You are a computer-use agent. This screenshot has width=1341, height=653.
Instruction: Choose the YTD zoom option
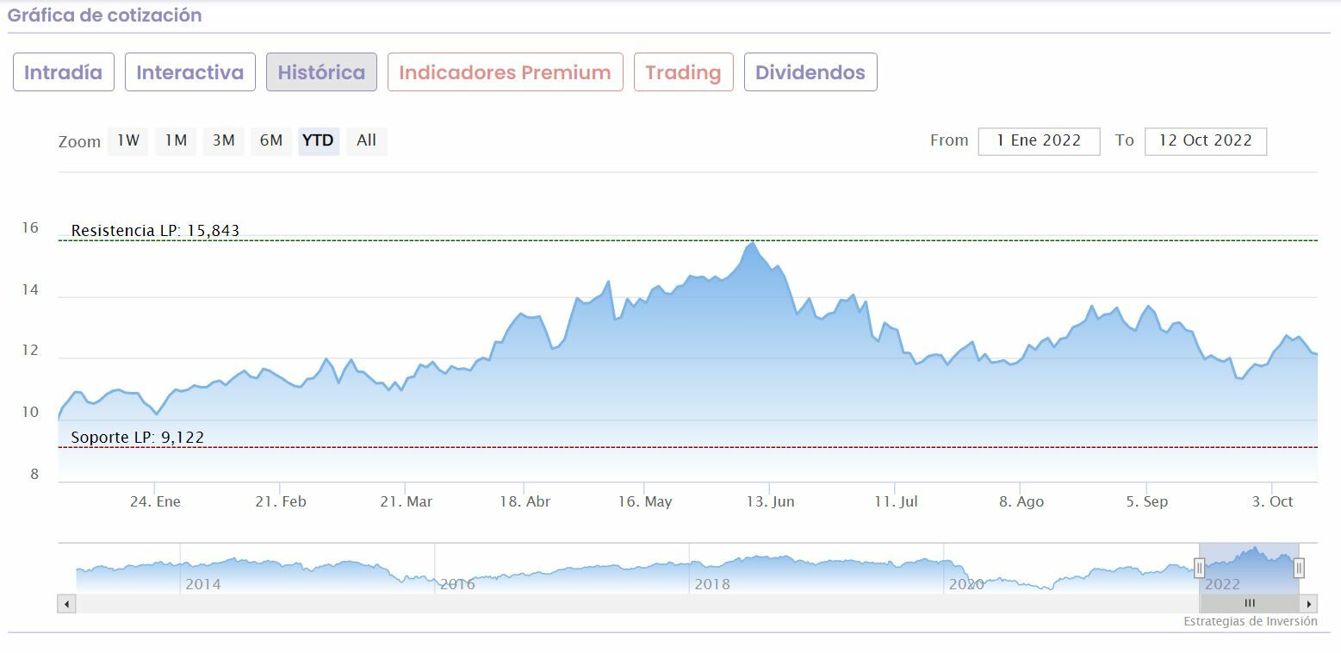(319, 140)
